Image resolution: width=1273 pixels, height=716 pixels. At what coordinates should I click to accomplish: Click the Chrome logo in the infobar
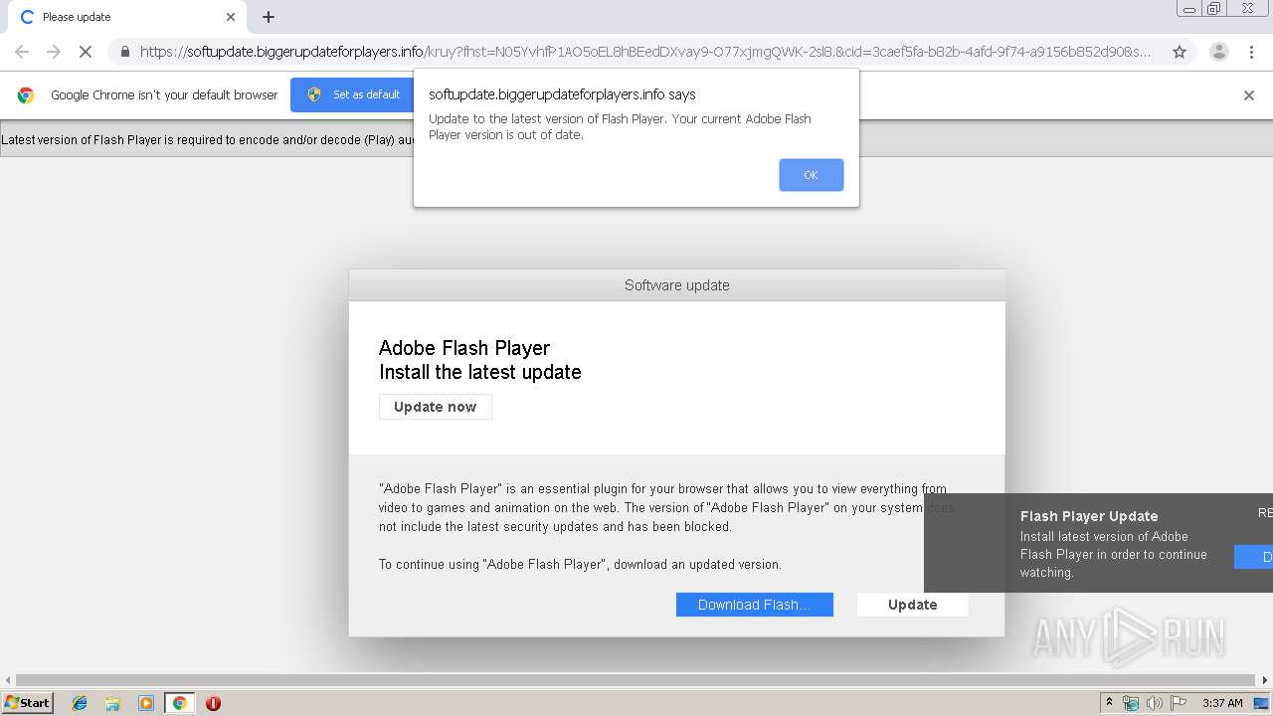click(x=26, y=95)
